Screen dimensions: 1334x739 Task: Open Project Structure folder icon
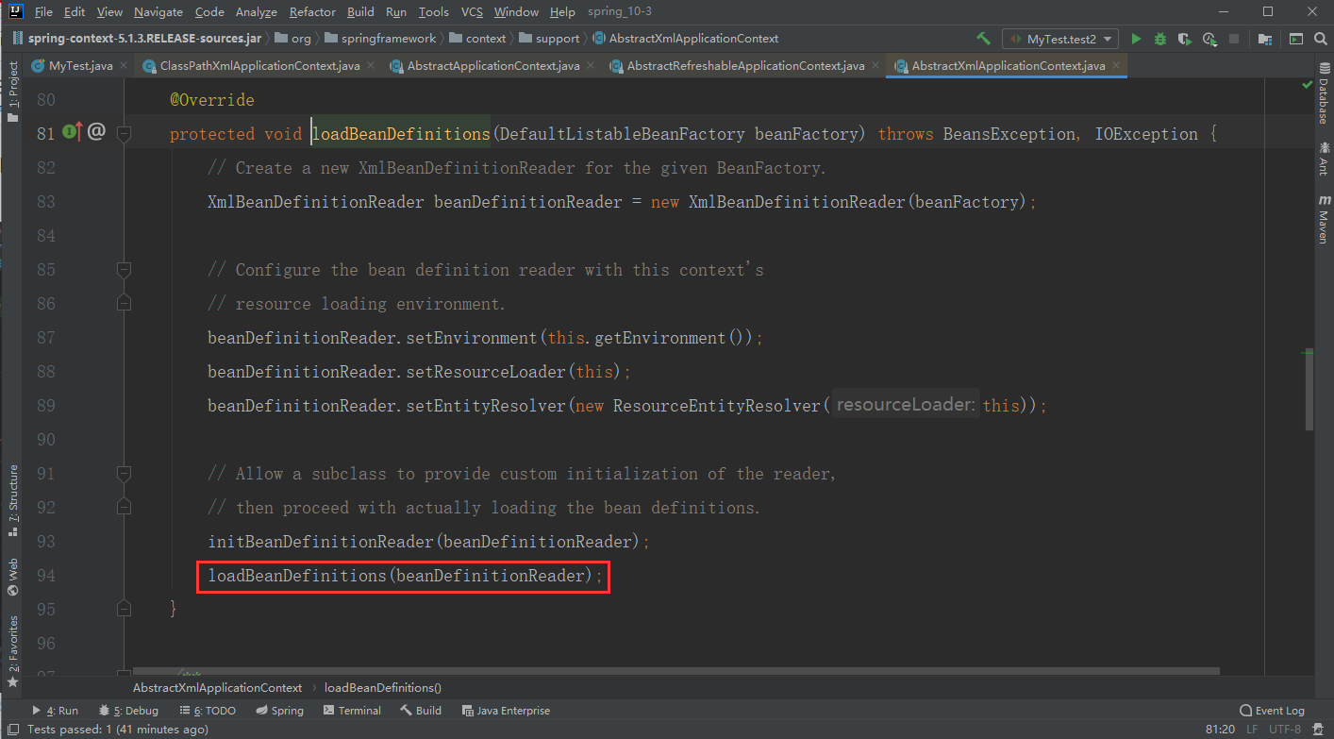point(1265,39)
